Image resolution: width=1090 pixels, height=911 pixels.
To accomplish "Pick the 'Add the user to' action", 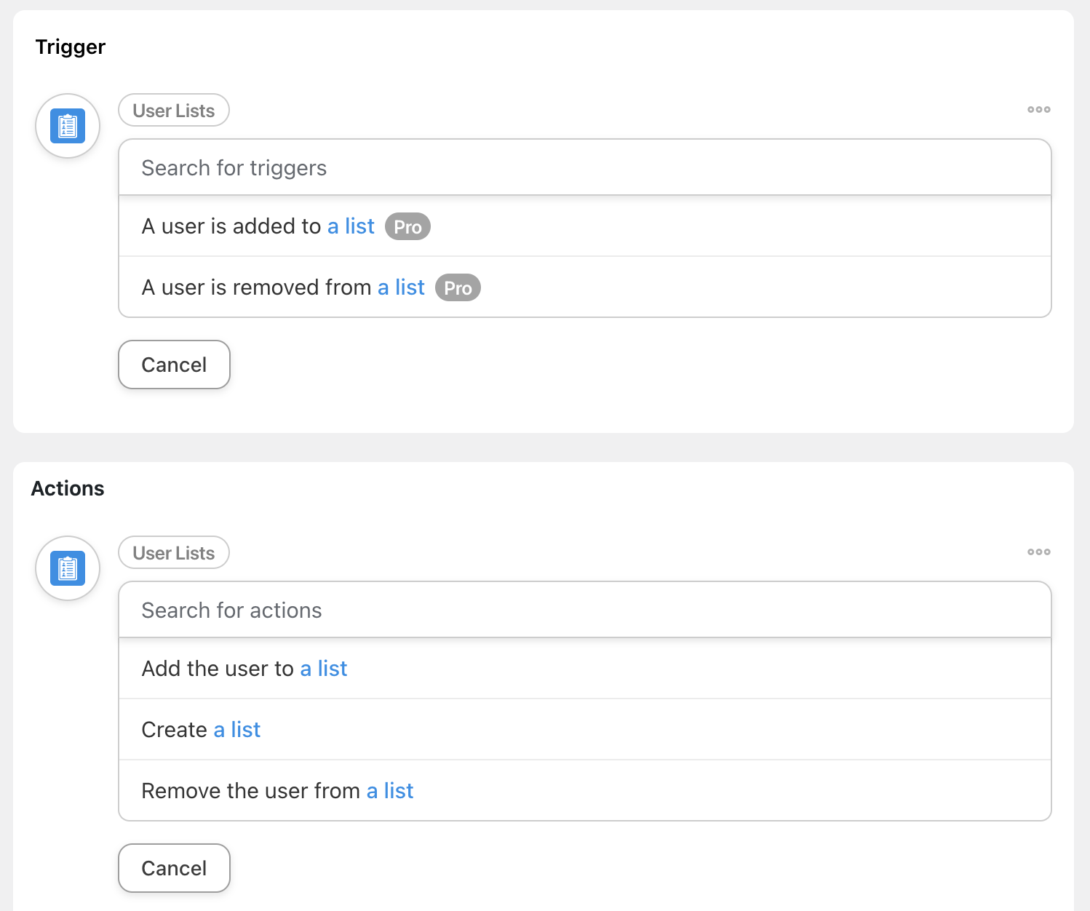I will (217, 669).
